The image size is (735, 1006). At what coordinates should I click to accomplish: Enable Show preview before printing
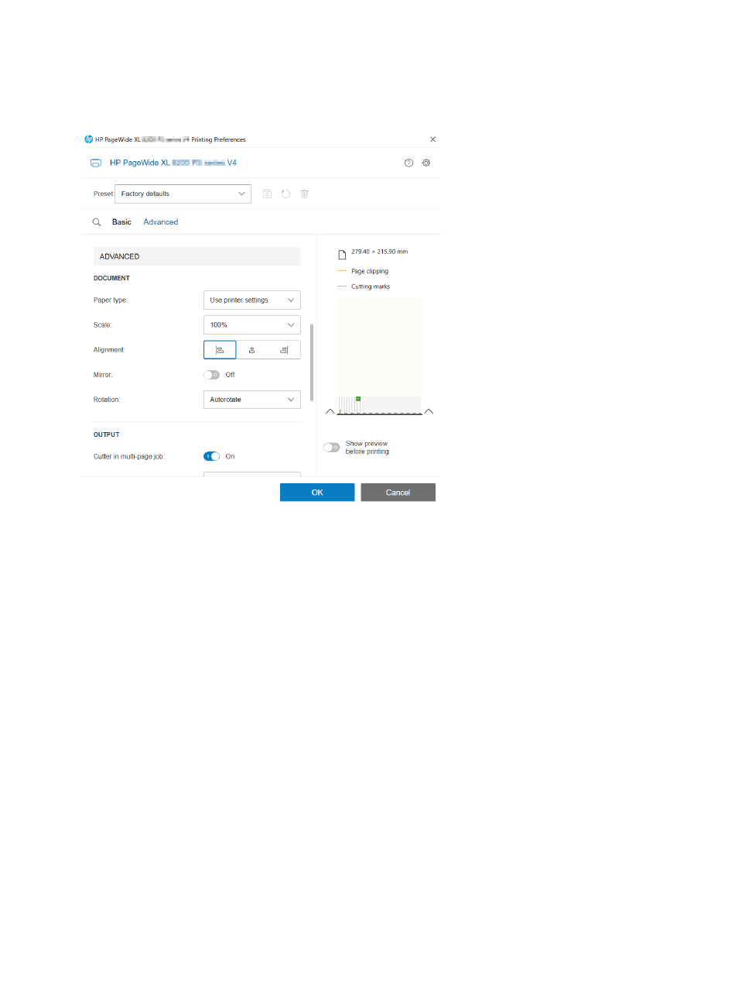pos(332,448)
